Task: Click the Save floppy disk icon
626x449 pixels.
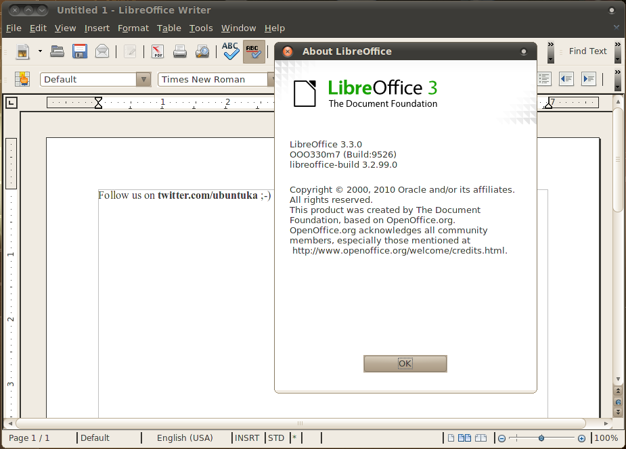Action: pos(80,51)
